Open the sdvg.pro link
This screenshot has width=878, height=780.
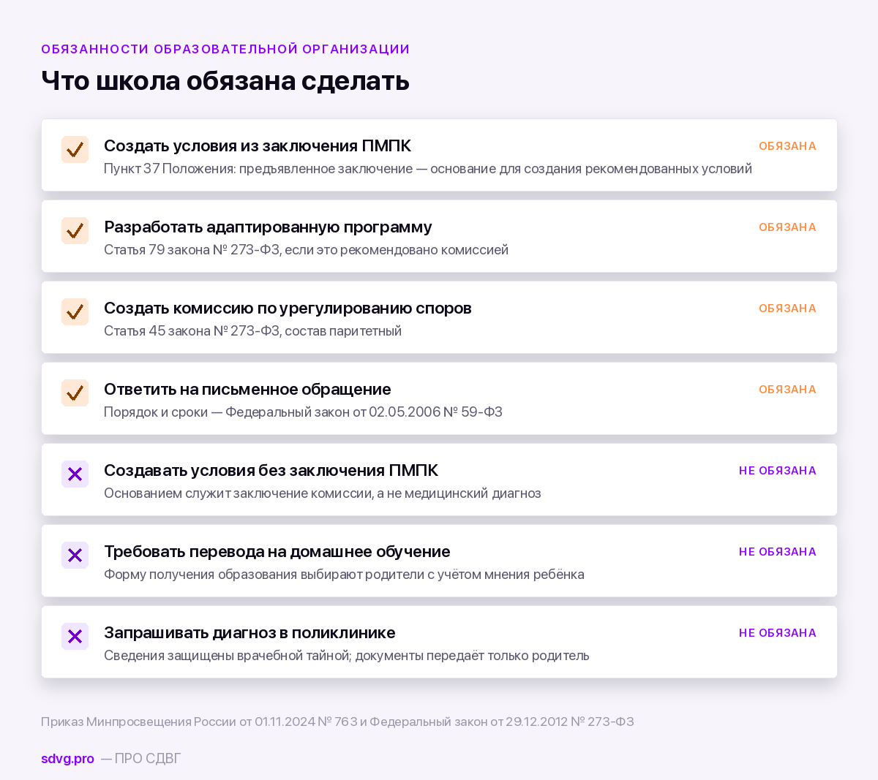67,759
